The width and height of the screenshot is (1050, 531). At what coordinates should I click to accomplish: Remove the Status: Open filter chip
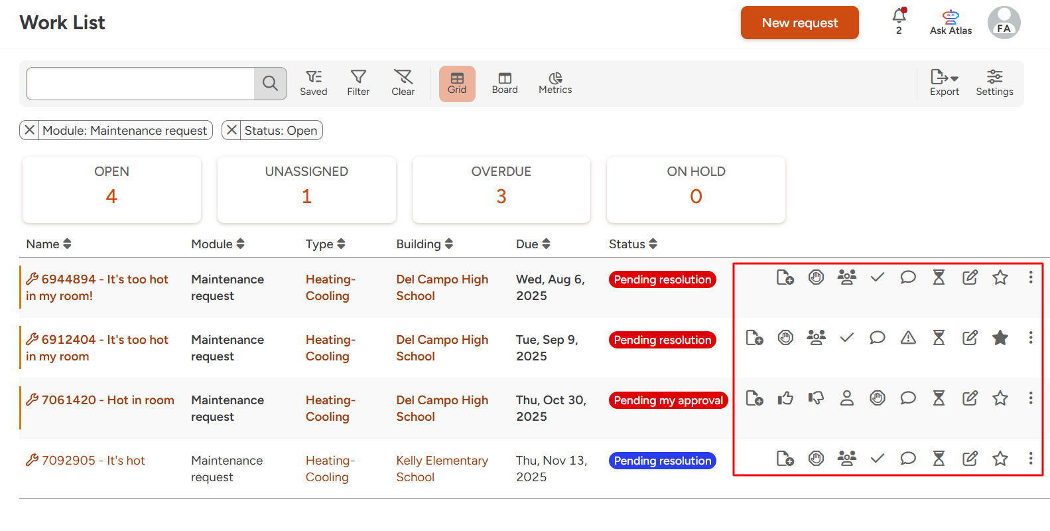coord(231,130)
